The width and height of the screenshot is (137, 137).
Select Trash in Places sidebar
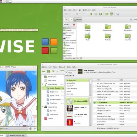coord(70,45)
